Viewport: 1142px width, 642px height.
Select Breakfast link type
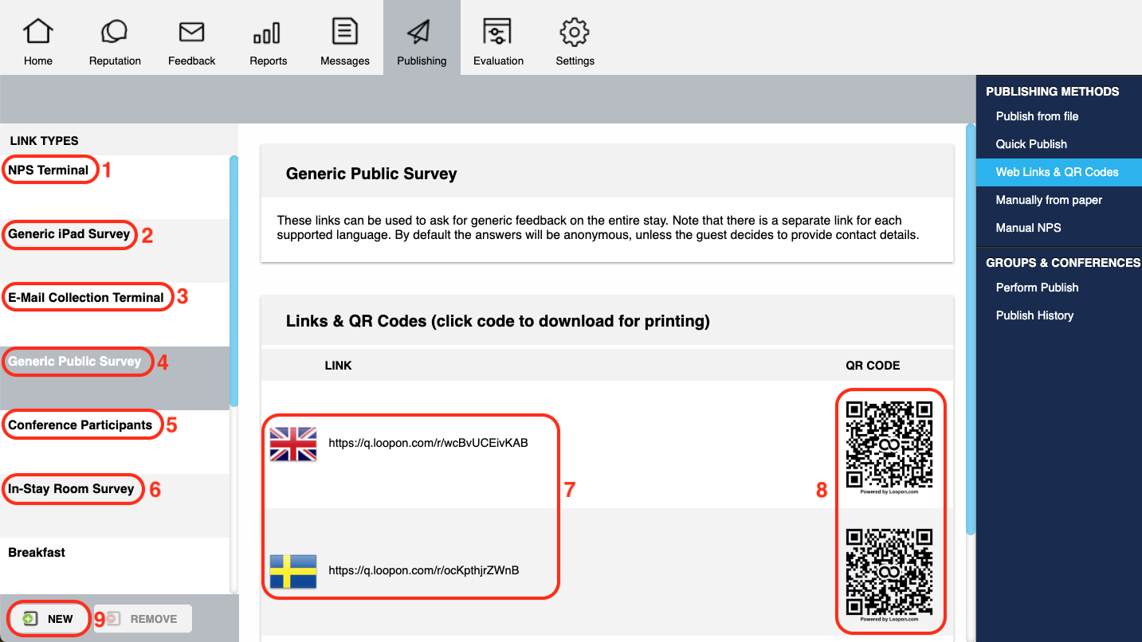(115, 566)
